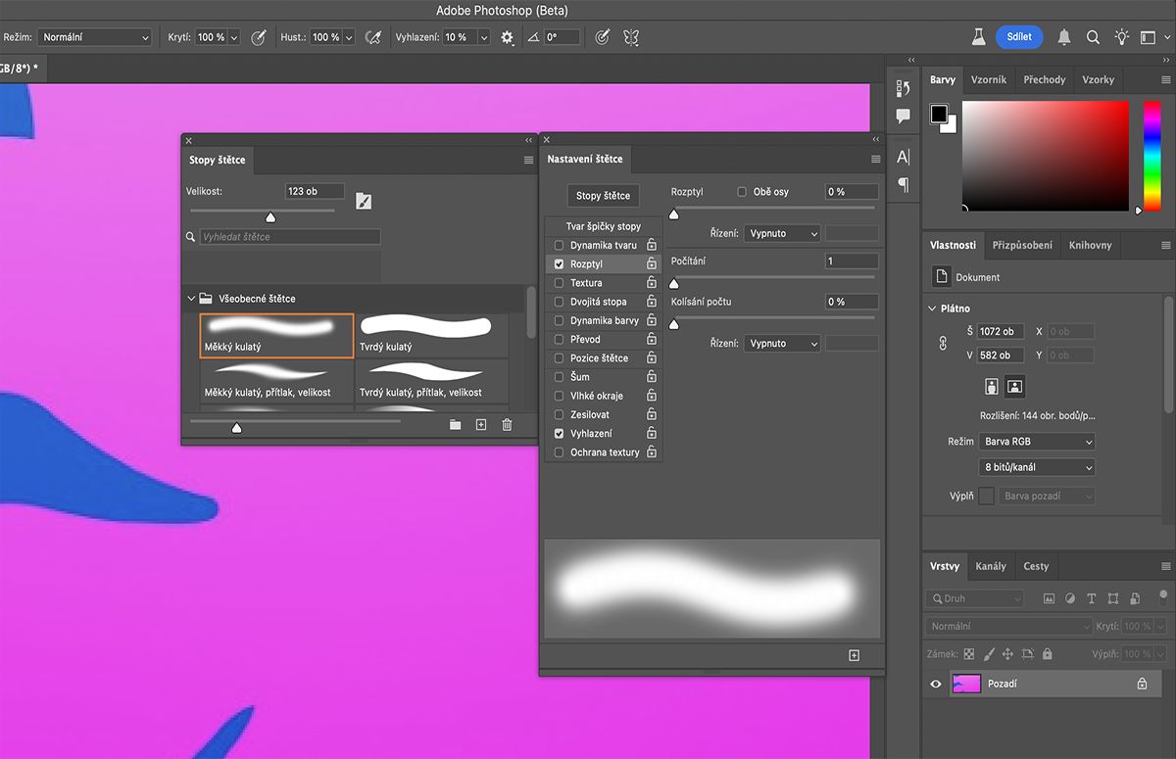Hide the Pozadí layer

(936, 684)
